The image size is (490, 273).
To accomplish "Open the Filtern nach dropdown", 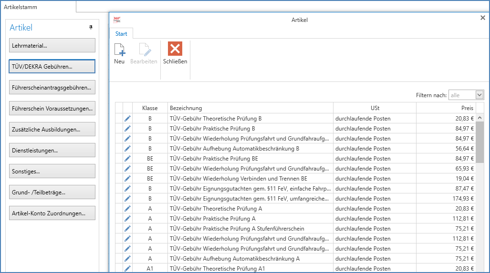I will coord(480,95).
